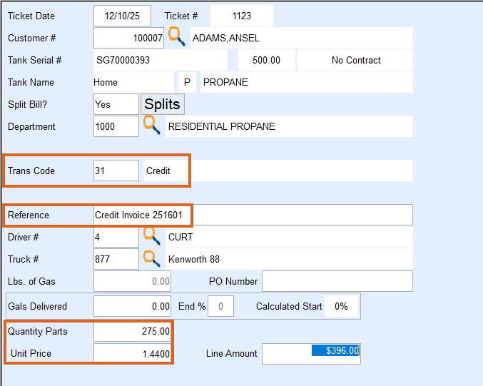Screen dimensions: 483x386
Task: Open the Splits button
Action: click(163, 104)
